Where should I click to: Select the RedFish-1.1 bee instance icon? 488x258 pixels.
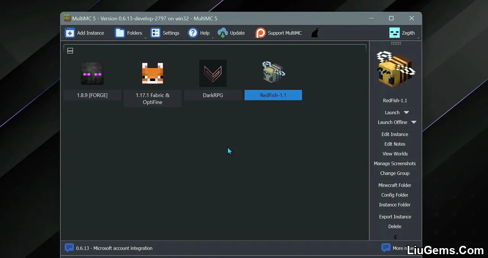point(273,73)
